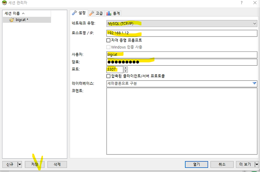Click the 저장 button to save session

35,164
